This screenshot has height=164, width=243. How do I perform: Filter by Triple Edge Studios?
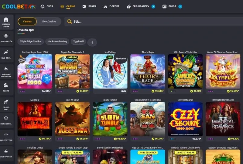pyautogui.click(x=31, y=41)
